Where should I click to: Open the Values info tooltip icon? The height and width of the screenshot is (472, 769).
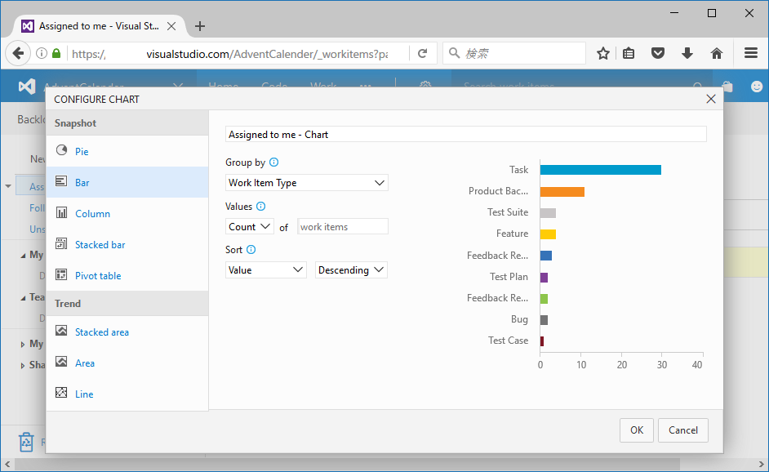pyautogui.click(x=261, y=206)
